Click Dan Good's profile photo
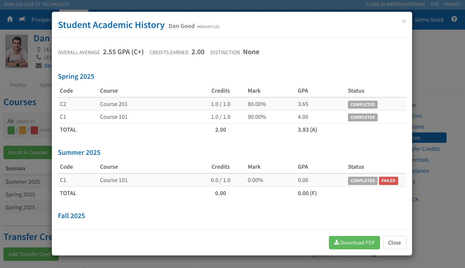 (x=17, y=51)
